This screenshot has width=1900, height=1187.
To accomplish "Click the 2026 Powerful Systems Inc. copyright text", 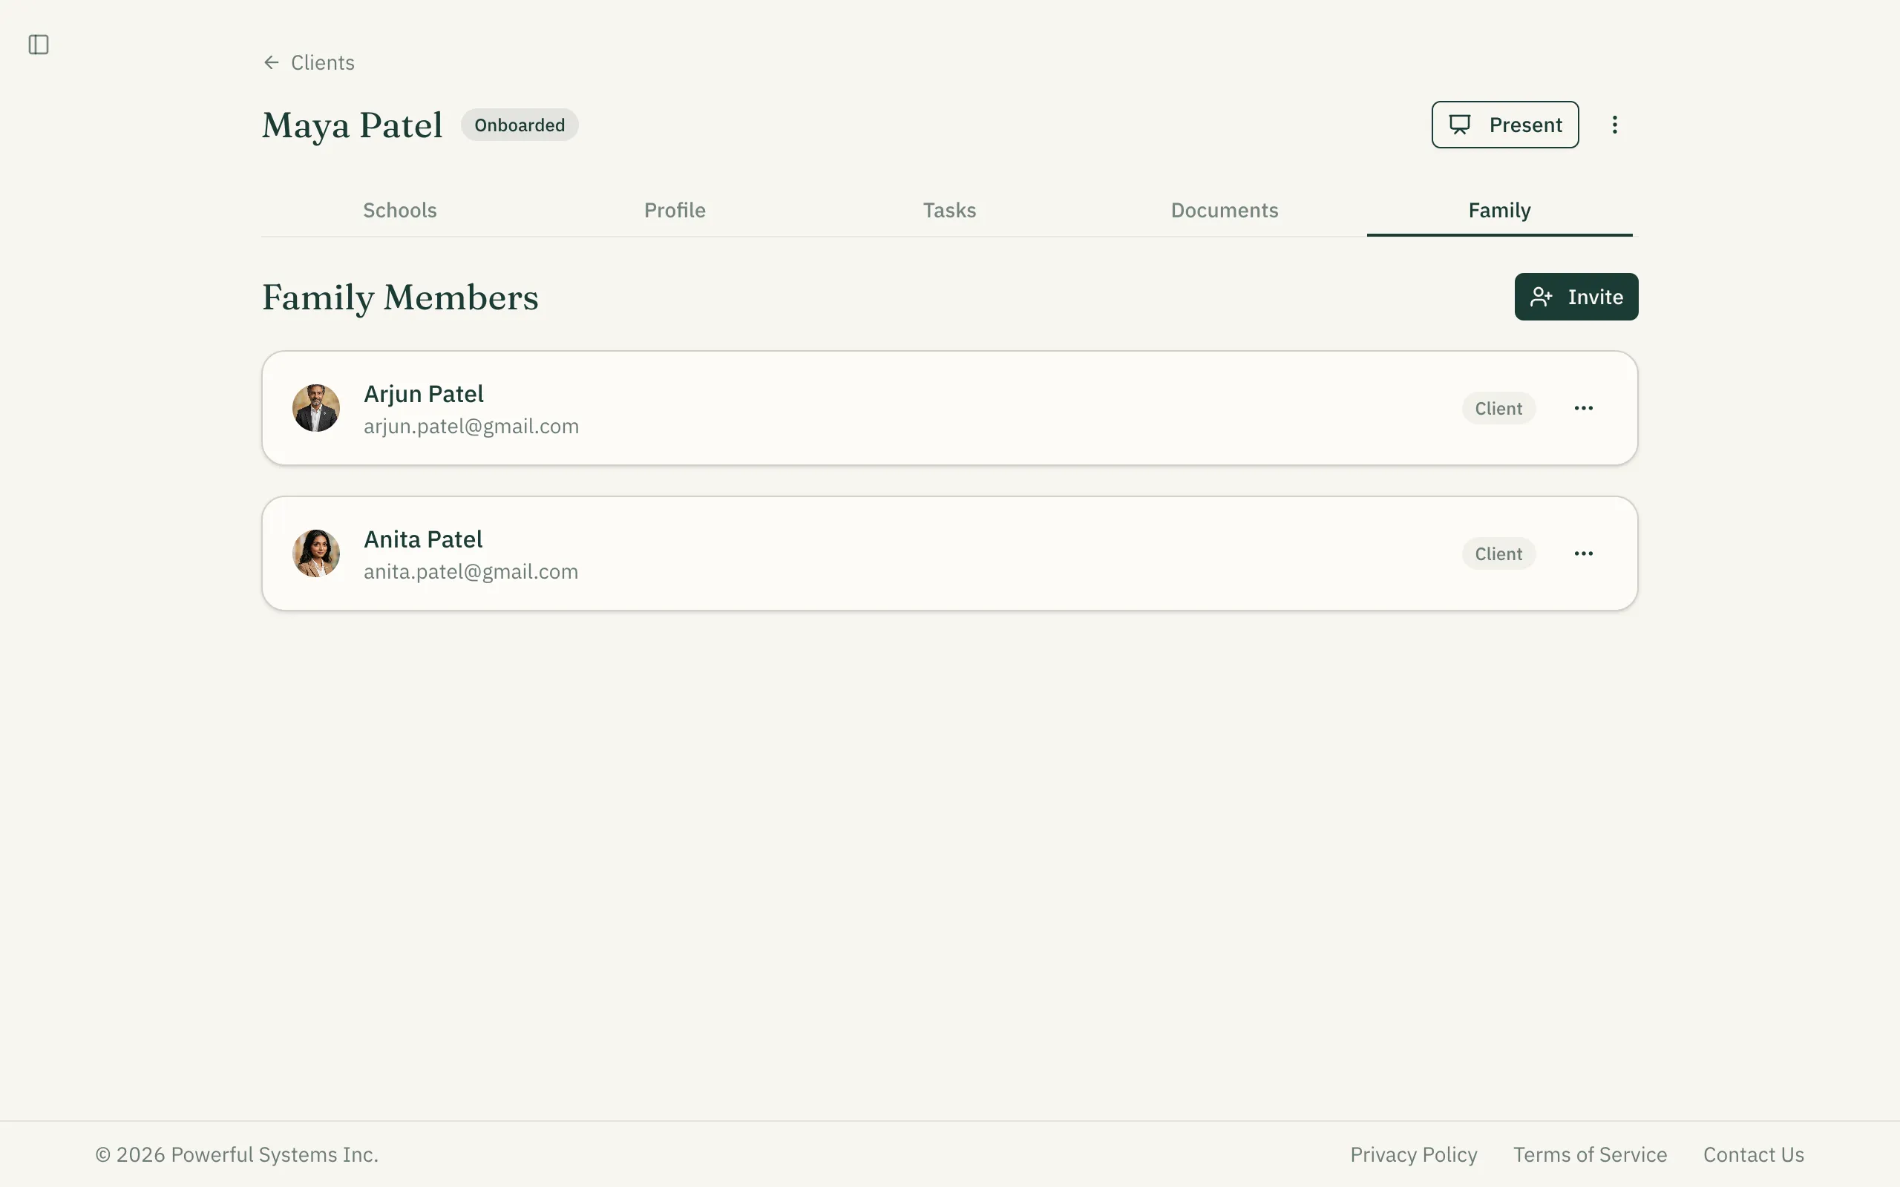I will [x=237, y=1155].
